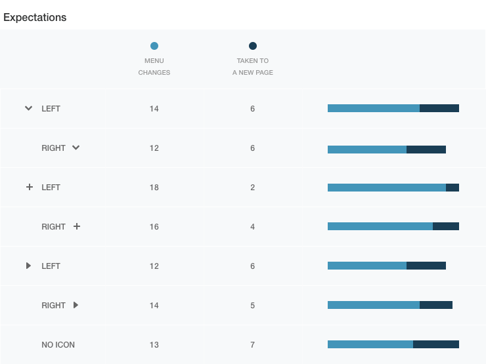Click the plus icon beside the second LEFT row
486x364 pixels.
pos(29,187)
